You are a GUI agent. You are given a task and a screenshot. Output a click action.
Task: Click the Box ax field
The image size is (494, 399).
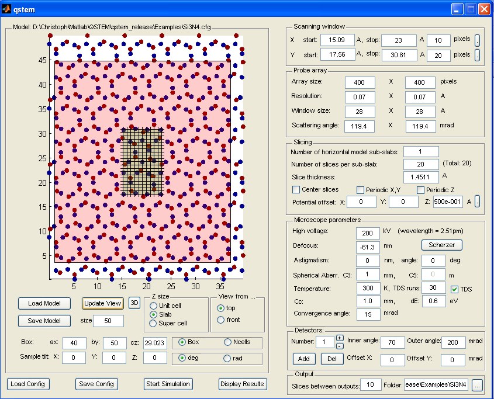click(x=74, y=343)
